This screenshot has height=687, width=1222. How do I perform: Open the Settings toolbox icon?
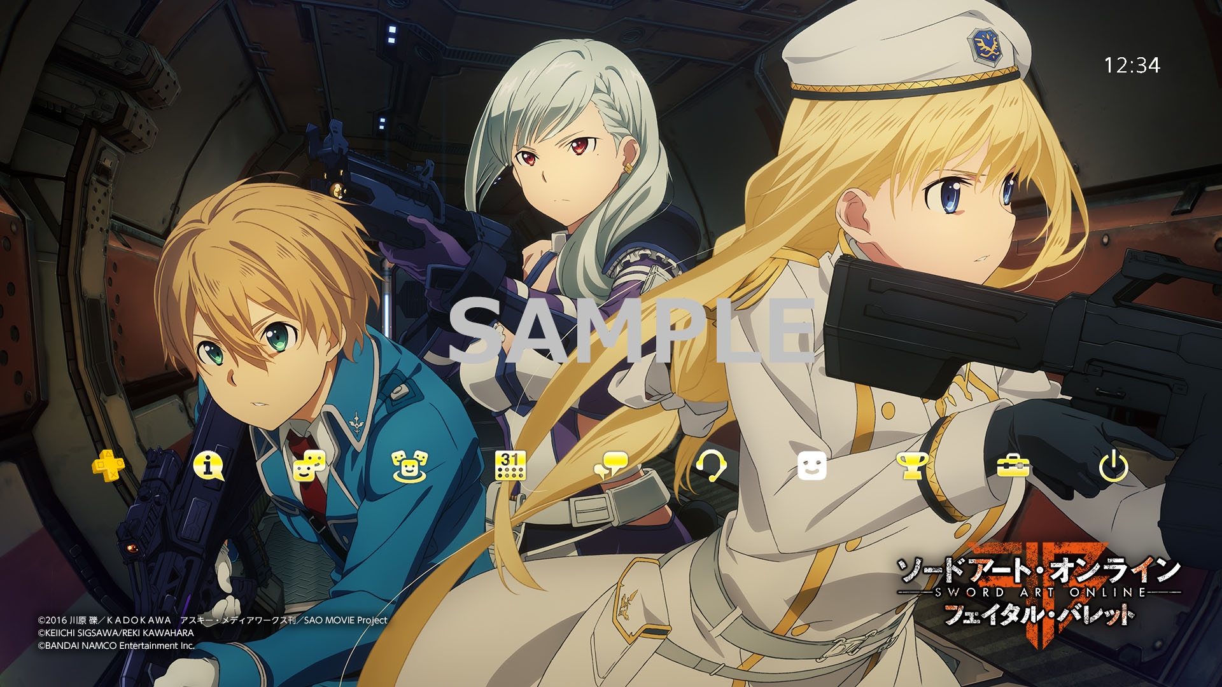tap(1013, 466)
